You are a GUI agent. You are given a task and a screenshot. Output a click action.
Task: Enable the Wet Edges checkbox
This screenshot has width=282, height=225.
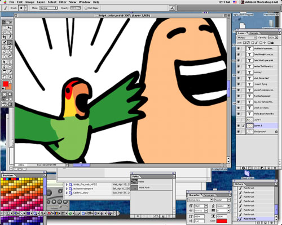(x=86, y=8)
